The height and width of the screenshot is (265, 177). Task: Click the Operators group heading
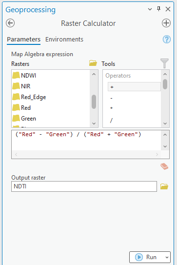[x=118, y=76]
